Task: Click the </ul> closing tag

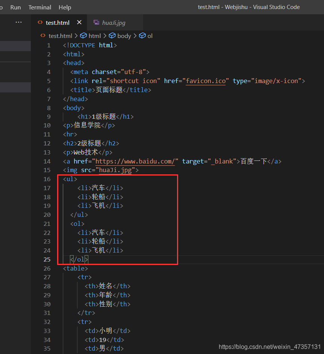Action: click(x=79, y=215)
